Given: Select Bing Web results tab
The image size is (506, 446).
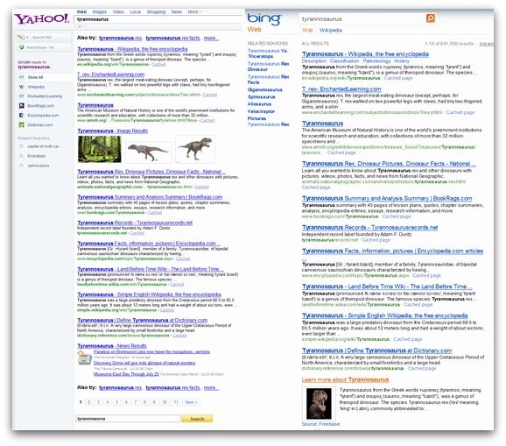Looking at the screenshot, I should tap(307, 31).
